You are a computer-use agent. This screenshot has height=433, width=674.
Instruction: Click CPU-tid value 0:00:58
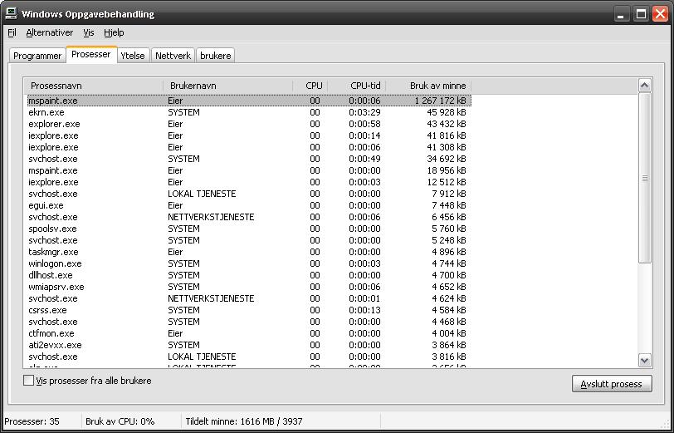364,124
